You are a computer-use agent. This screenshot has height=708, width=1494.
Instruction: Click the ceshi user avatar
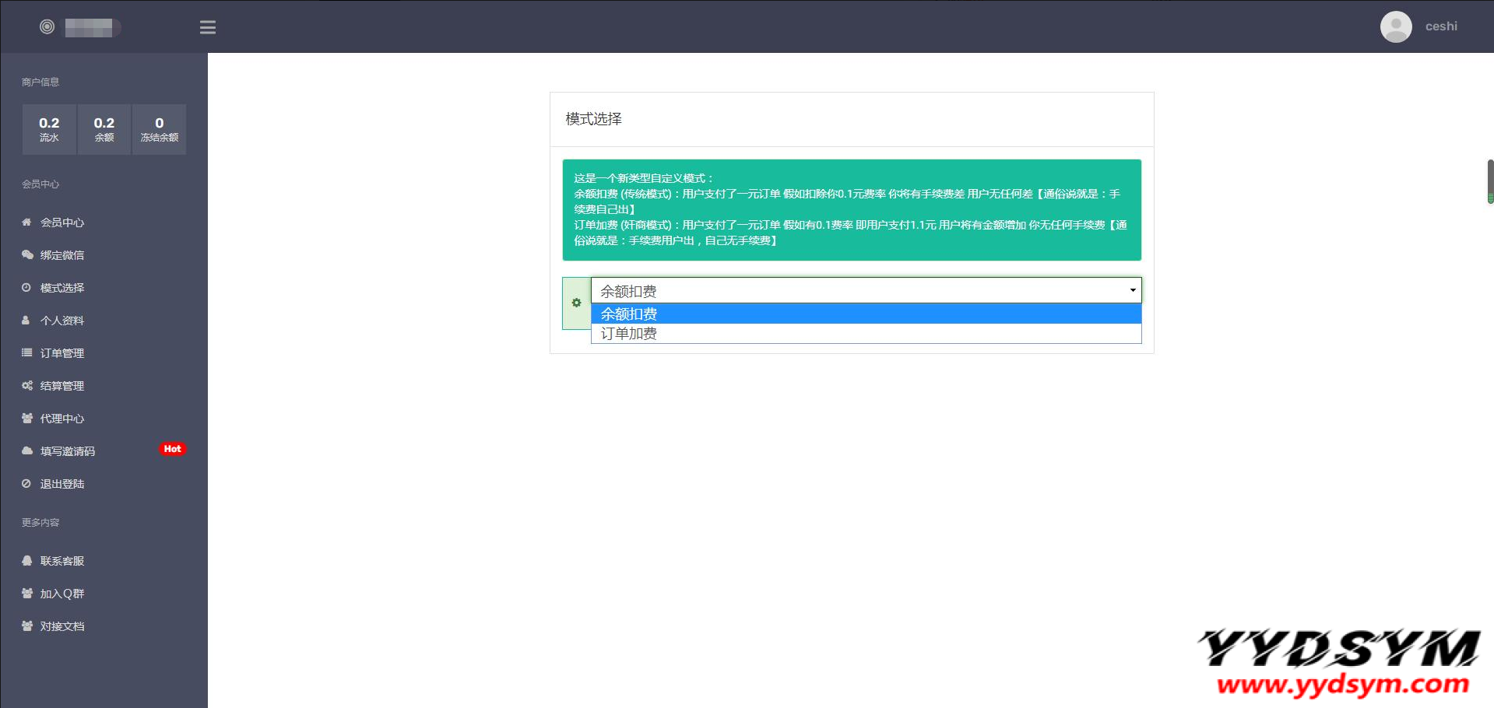point(1395,26)
